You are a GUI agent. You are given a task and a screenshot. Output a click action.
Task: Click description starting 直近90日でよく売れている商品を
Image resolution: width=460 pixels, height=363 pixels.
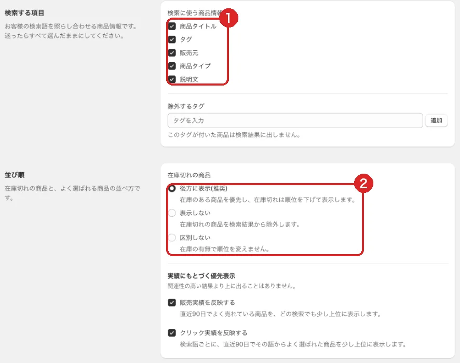(x=281, y=314)
